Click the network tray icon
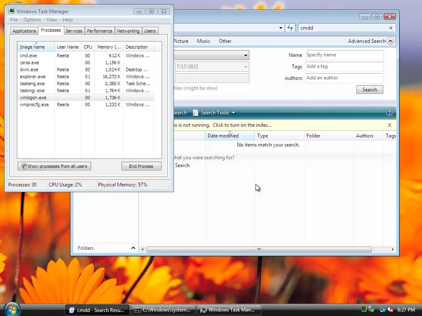This screenshot has height=316, width=422. click(382, 309)
